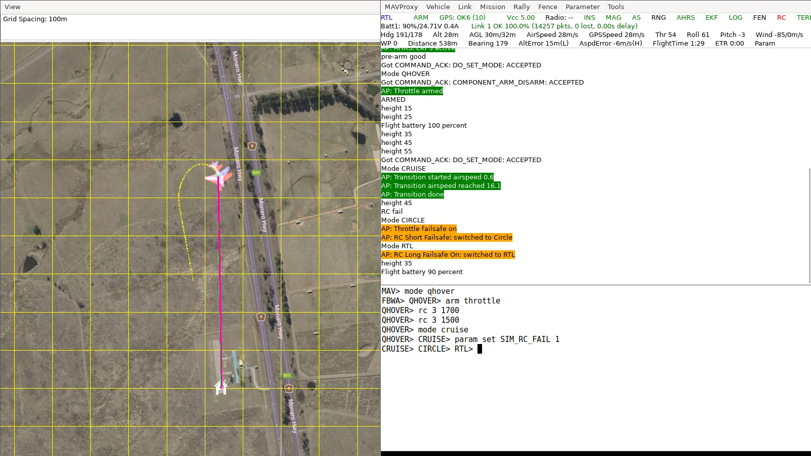Image resolution: width=811 pixels, height=456 pixels.
Task: Click the 'AP: Throttle failsafe on' message
Action: tap(419, 229)
